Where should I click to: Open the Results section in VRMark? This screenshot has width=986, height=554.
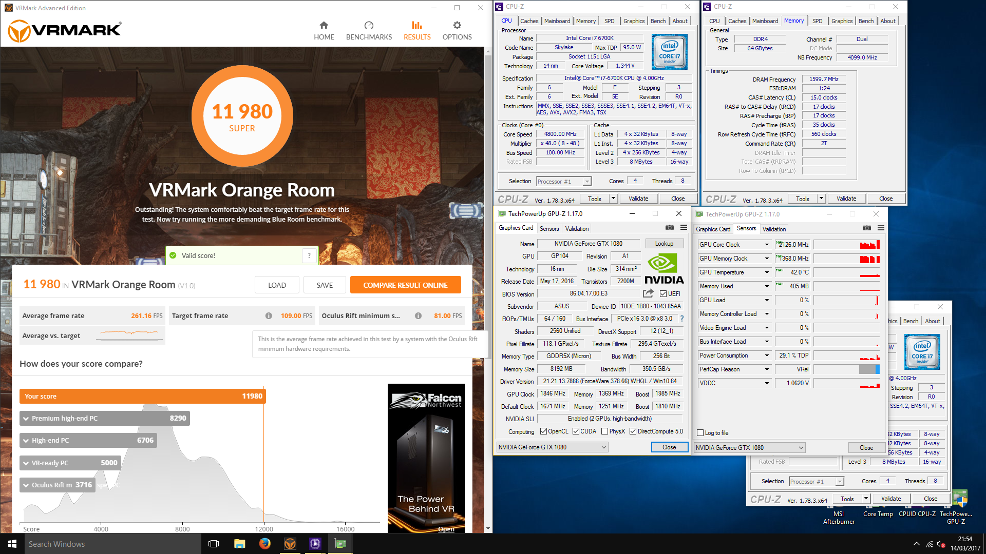point(417,31)
